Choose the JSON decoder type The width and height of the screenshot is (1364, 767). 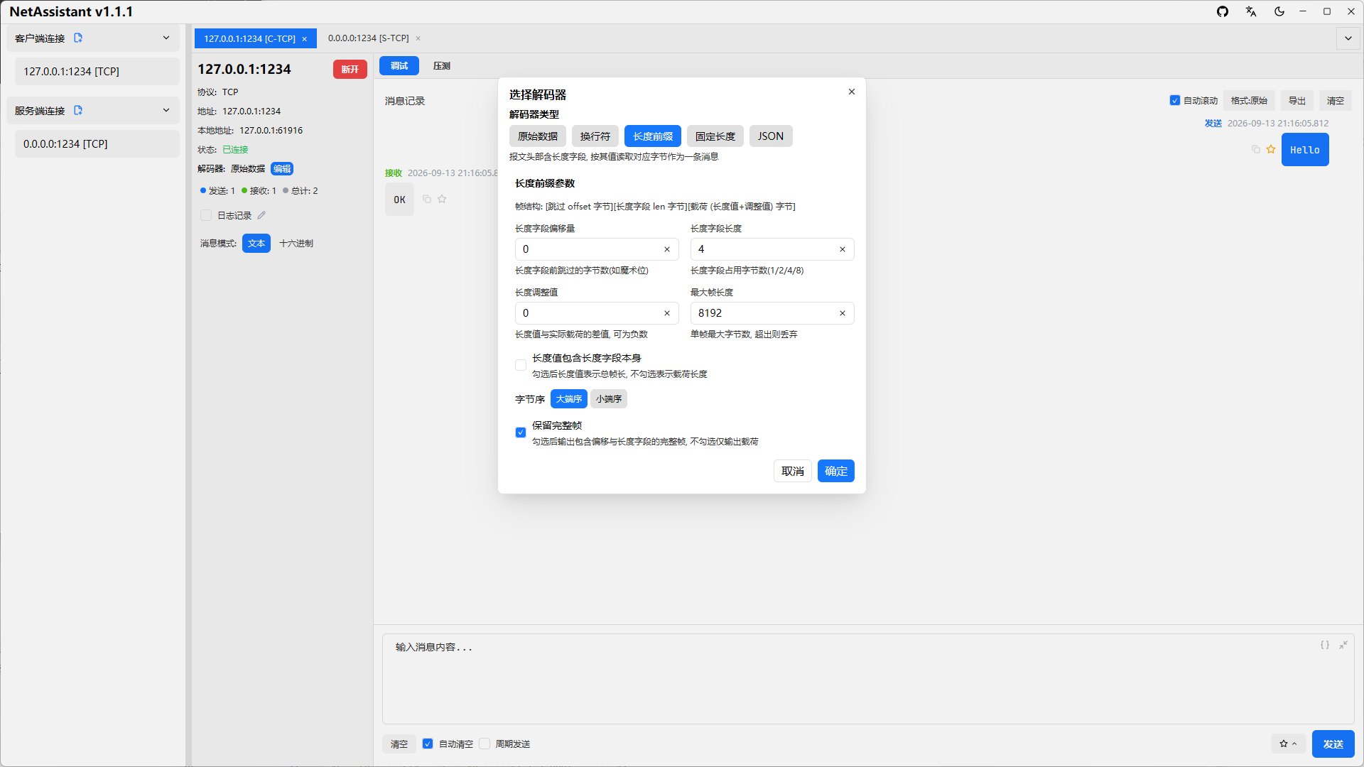771,136
